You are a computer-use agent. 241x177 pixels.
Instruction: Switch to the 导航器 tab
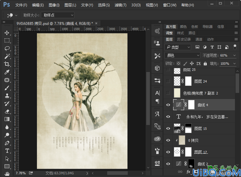pyautogui.click(x=207, y=27)
